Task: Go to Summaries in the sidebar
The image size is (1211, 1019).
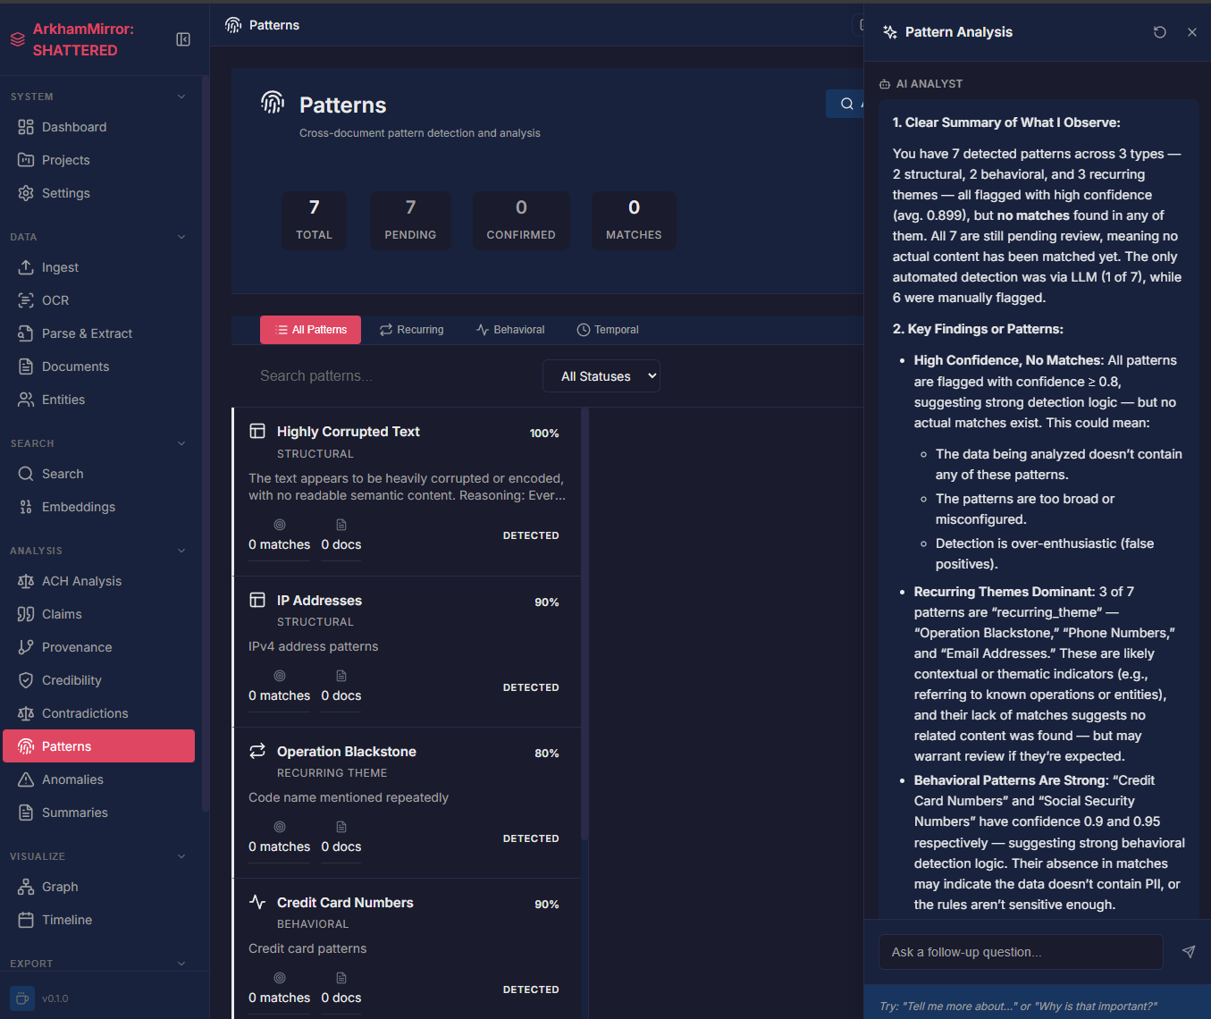Action: (99, 813)
